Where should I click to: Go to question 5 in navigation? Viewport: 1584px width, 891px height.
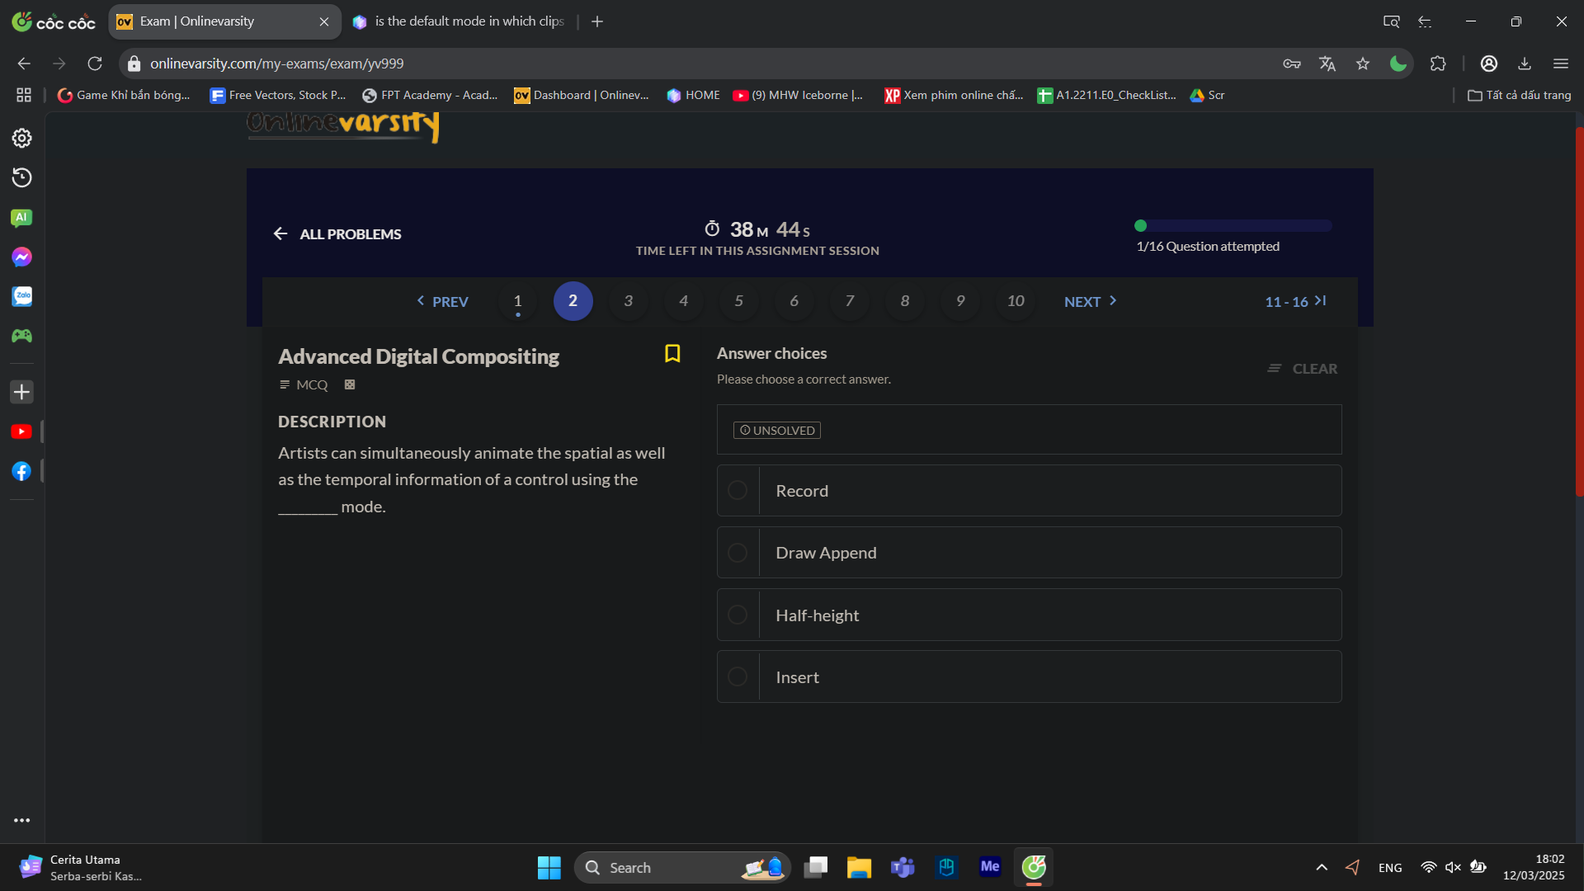[738, 301]
